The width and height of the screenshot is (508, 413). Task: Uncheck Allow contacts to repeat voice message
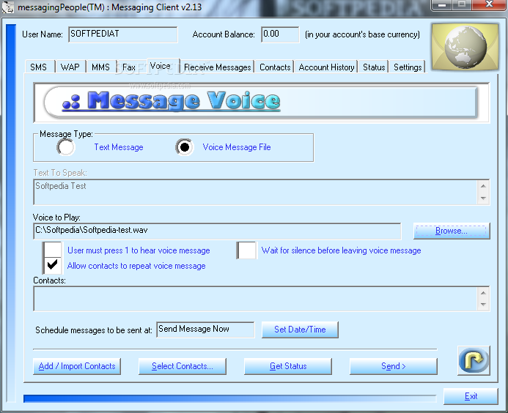point(53,266)
